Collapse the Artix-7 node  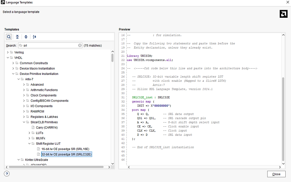pyautogui.click(x=18, y=79)
